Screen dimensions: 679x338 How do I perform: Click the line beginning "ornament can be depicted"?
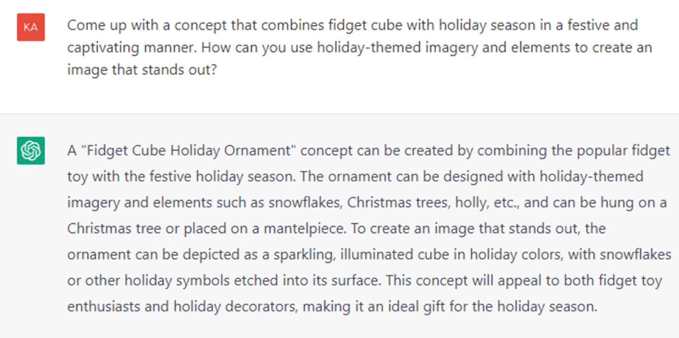coord(369,254)
